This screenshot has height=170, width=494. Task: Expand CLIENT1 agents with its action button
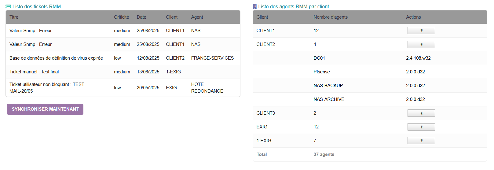421,31
